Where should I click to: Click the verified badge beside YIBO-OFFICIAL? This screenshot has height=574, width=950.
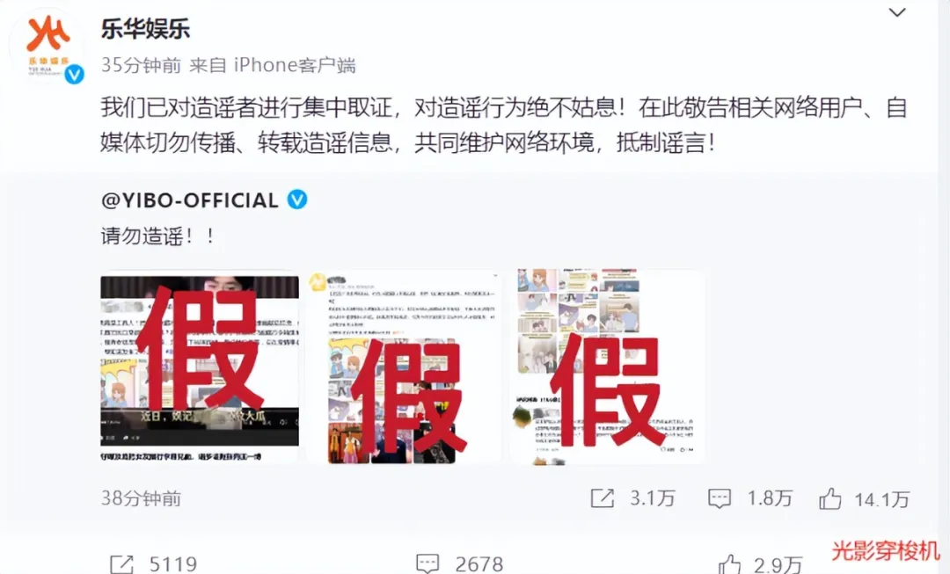(297, 200)
